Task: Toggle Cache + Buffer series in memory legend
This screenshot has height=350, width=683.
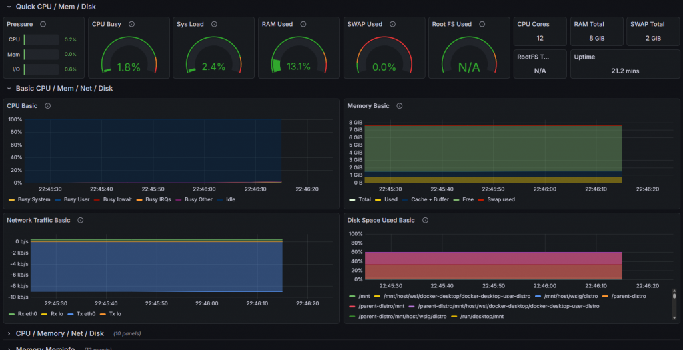Action: click(x=430, y=199)
